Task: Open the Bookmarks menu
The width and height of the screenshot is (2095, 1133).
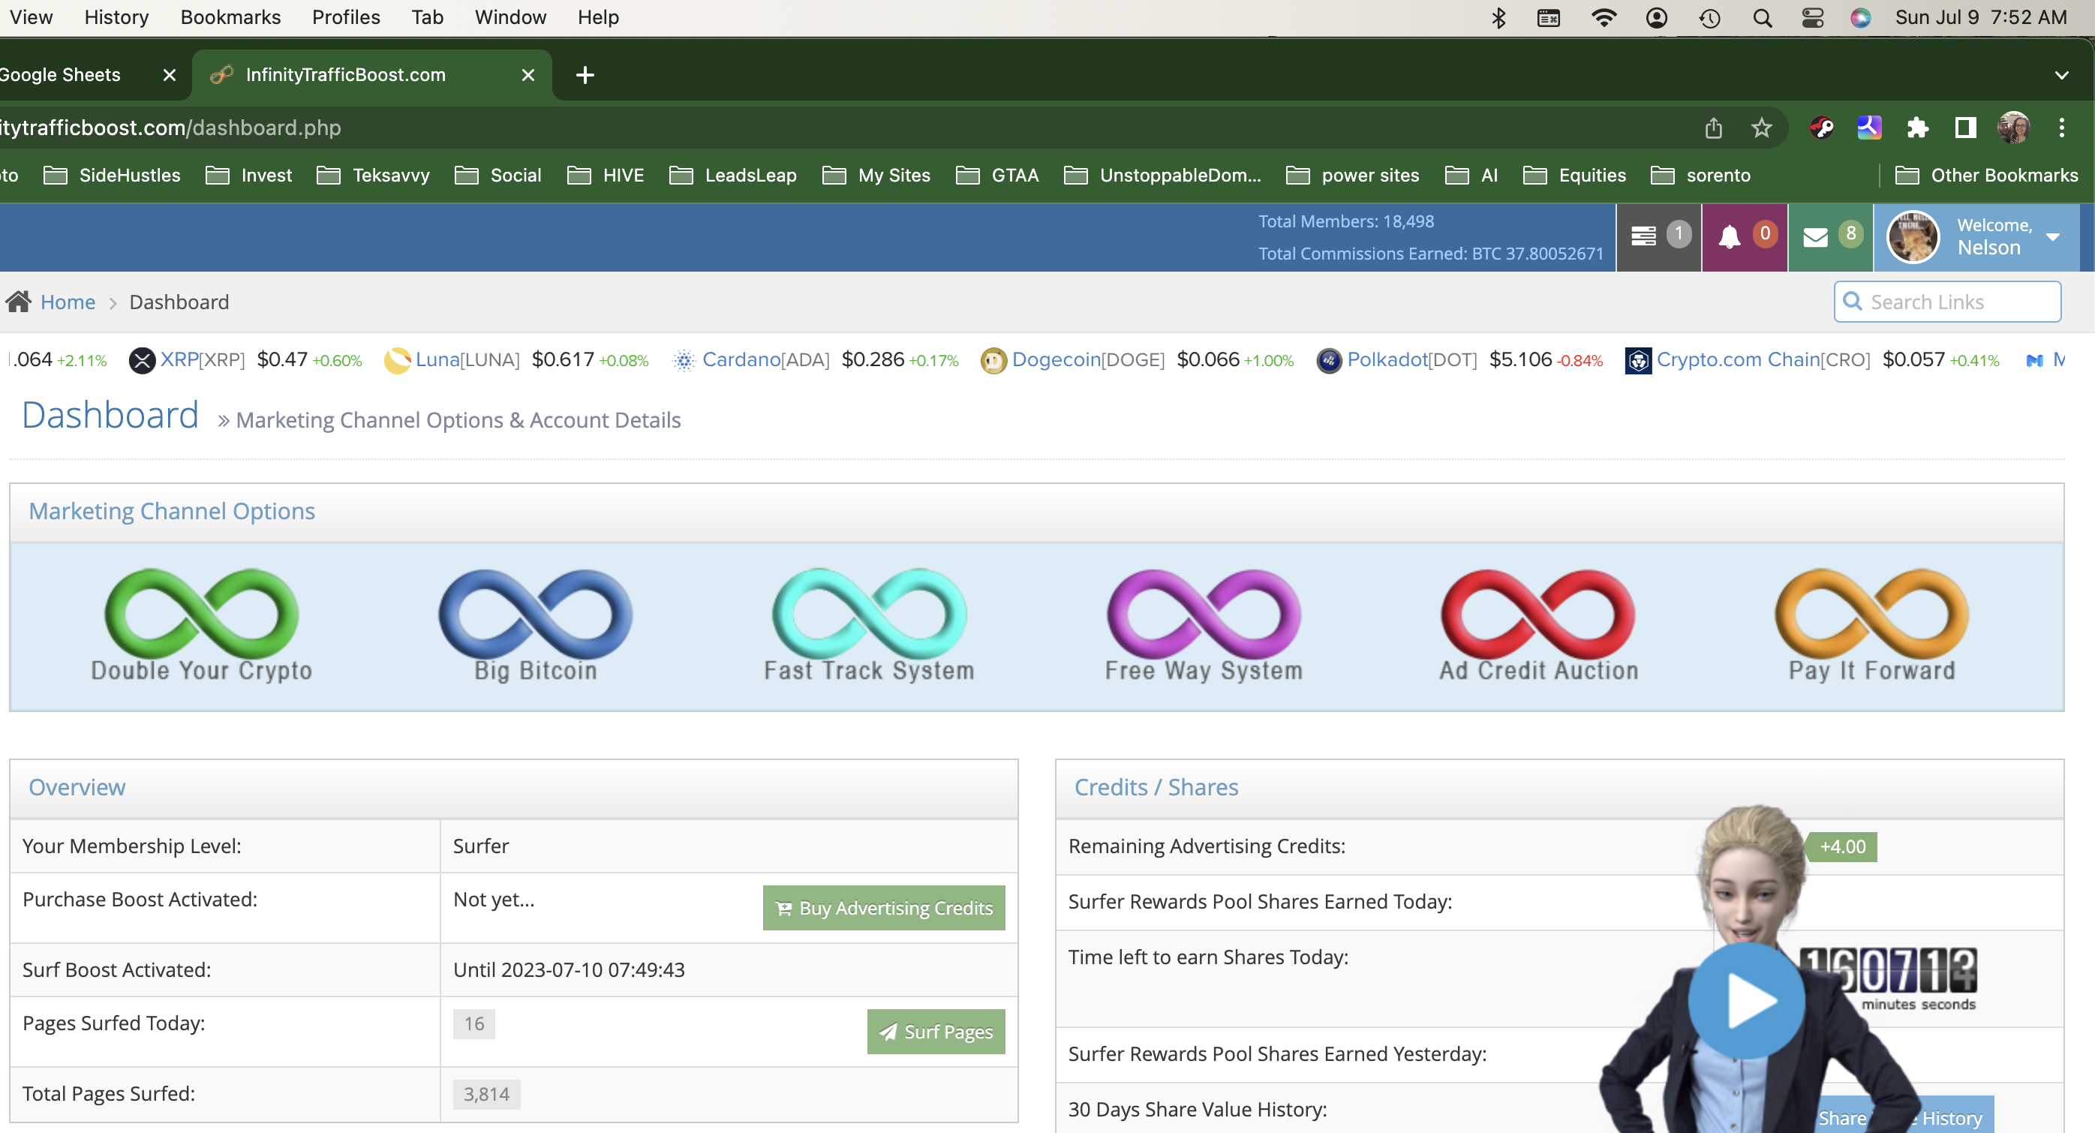Action: (x=230, y=17)
